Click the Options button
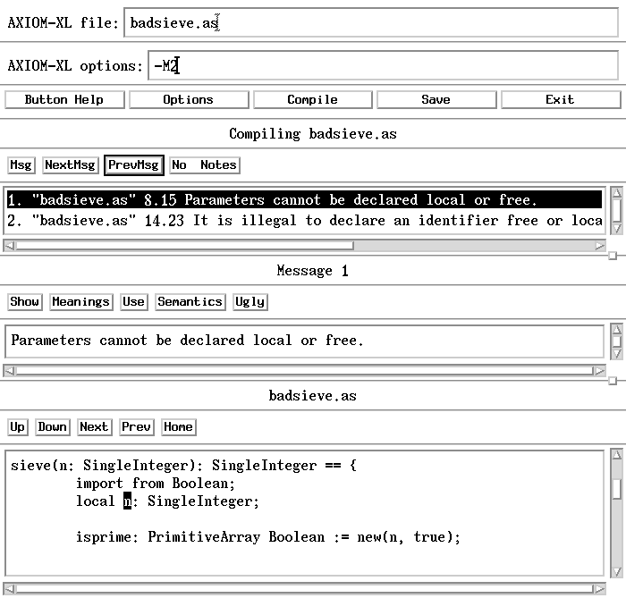 coord(189,99)
